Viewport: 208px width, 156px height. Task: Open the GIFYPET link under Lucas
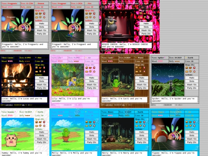tap(9, 105)
